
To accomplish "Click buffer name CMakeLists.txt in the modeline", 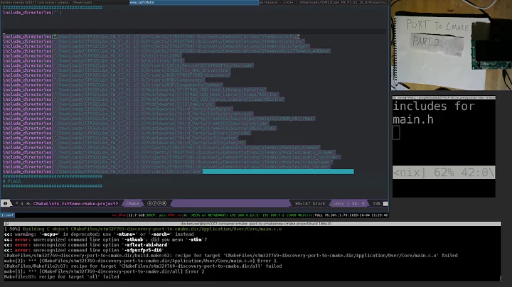I will pyautogui.click(x=75, y=203).
